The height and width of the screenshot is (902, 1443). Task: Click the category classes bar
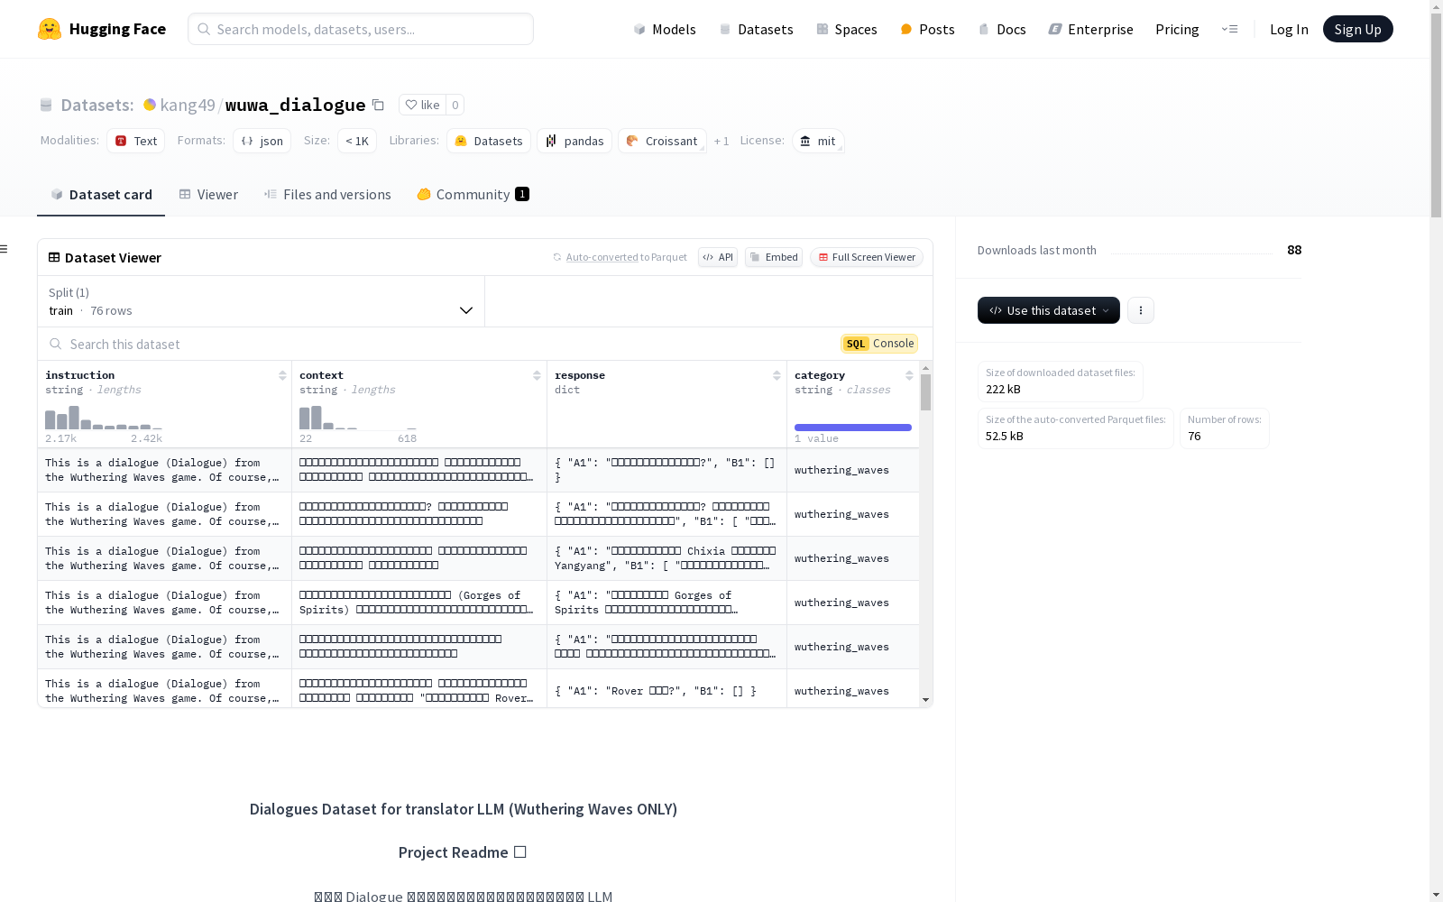(853, 428)
